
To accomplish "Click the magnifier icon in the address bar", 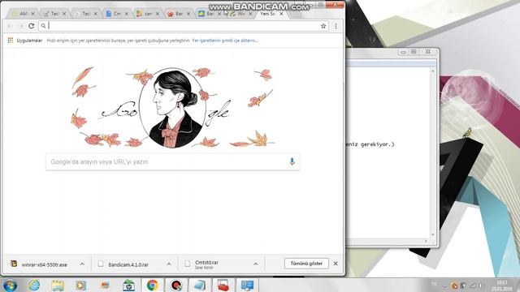I will point(43,26).
